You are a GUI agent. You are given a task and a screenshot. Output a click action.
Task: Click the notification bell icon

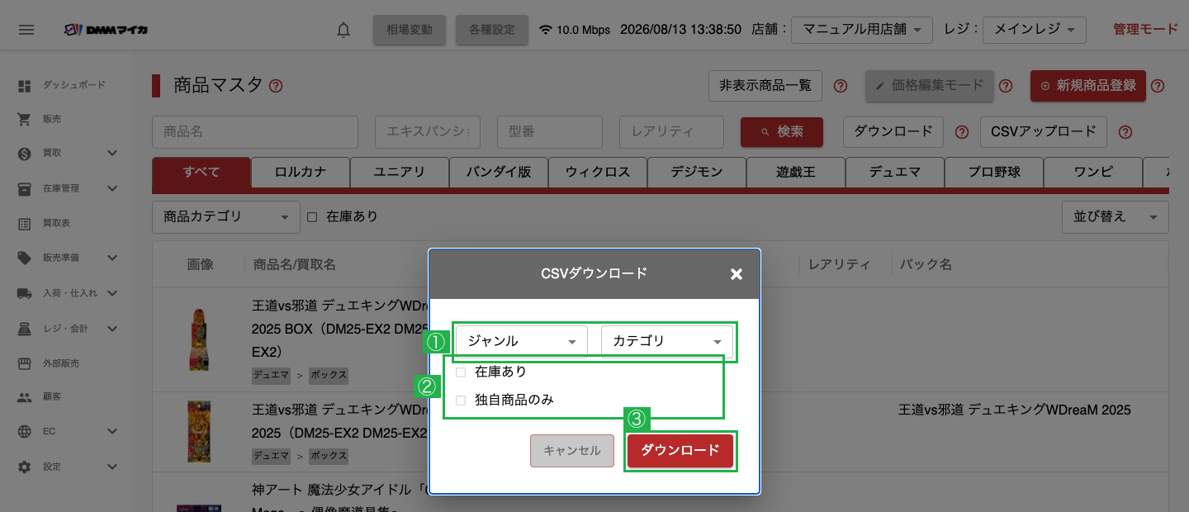tap(343, 30)
